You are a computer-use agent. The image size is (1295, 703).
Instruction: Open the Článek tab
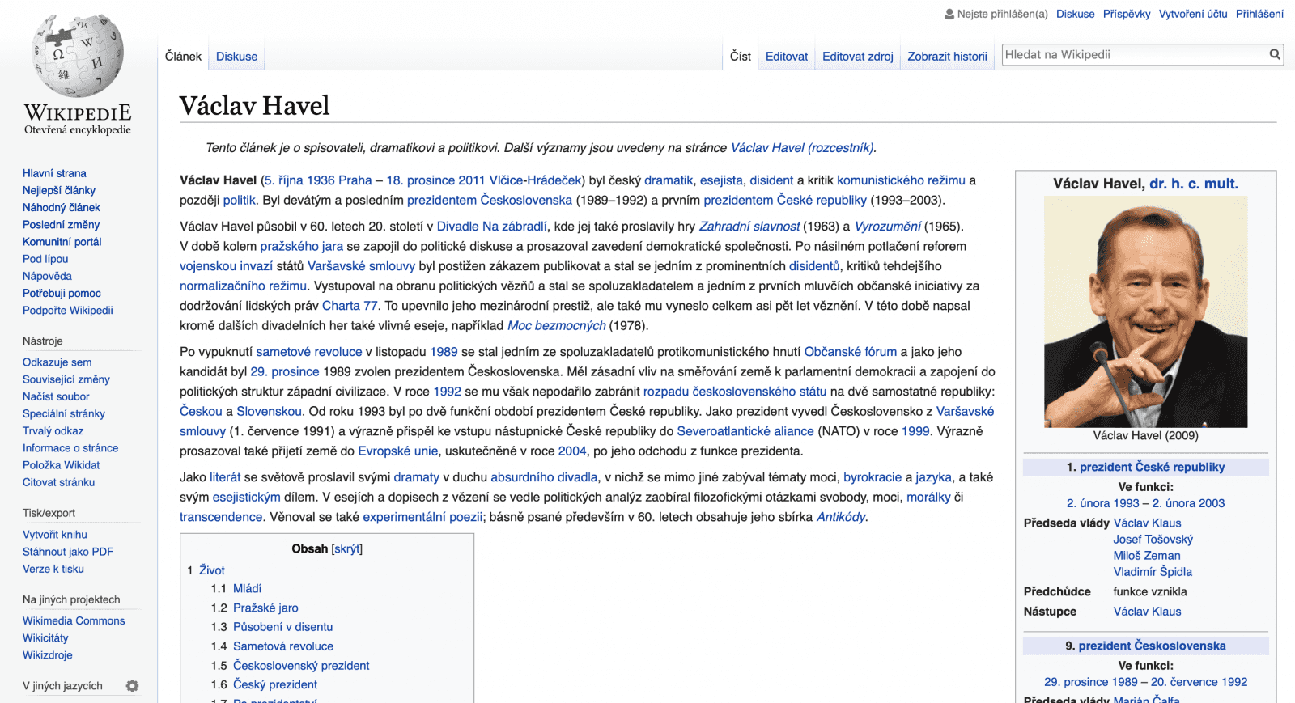tap(183, 56)
